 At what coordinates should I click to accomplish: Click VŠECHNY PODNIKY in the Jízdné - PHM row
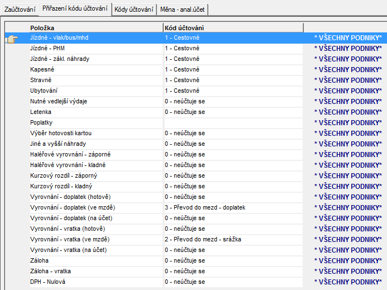(x=348, y=49)
